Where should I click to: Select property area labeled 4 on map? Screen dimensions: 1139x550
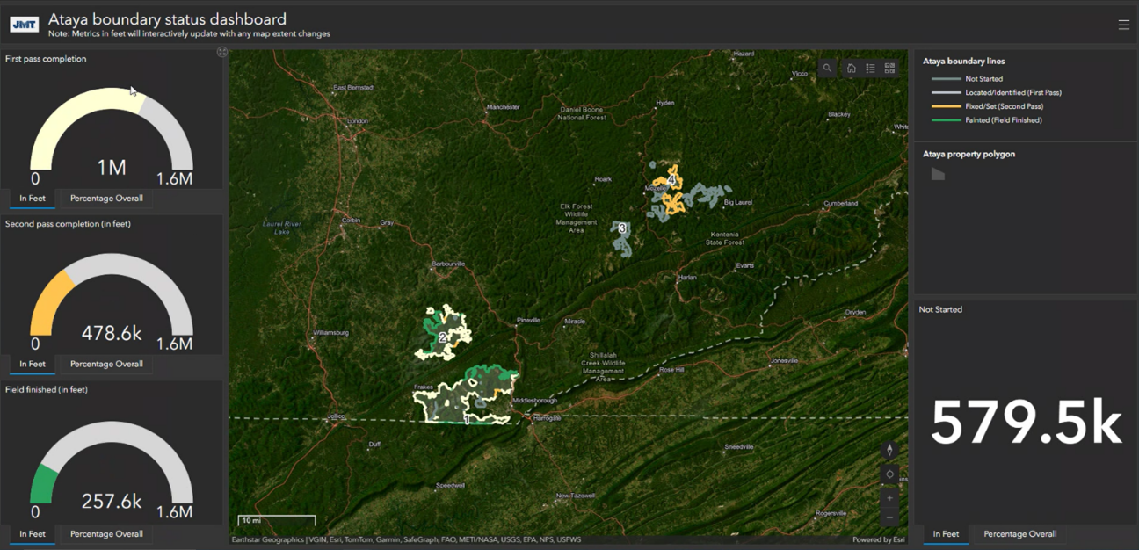point(671,180)
